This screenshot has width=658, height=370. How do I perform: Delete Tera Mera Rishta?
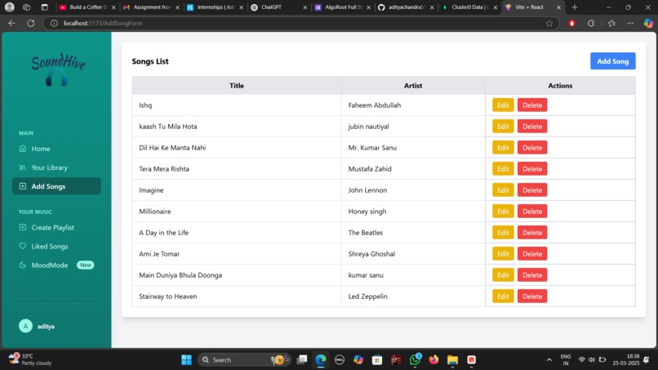click(x=532, y=169)
